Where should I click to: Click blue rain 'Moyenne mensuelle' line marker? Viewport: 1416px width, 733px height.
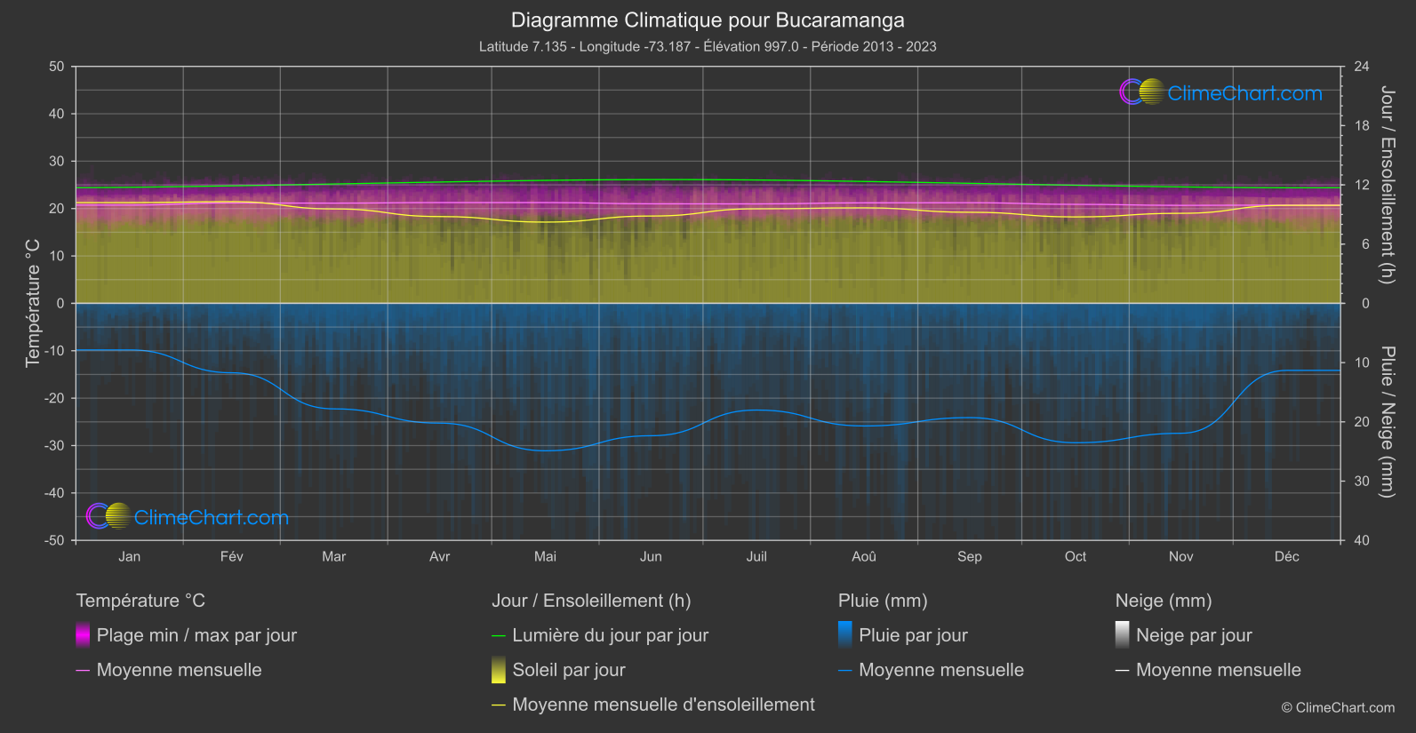pos(845,671)
